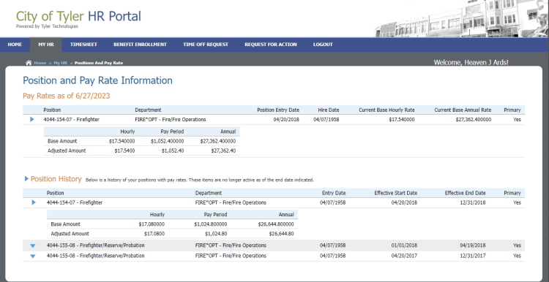Collapse current Firefighter pay rate details arrow
The height and width of the screenshot is (282, 549).
click(x=32, y=120)
